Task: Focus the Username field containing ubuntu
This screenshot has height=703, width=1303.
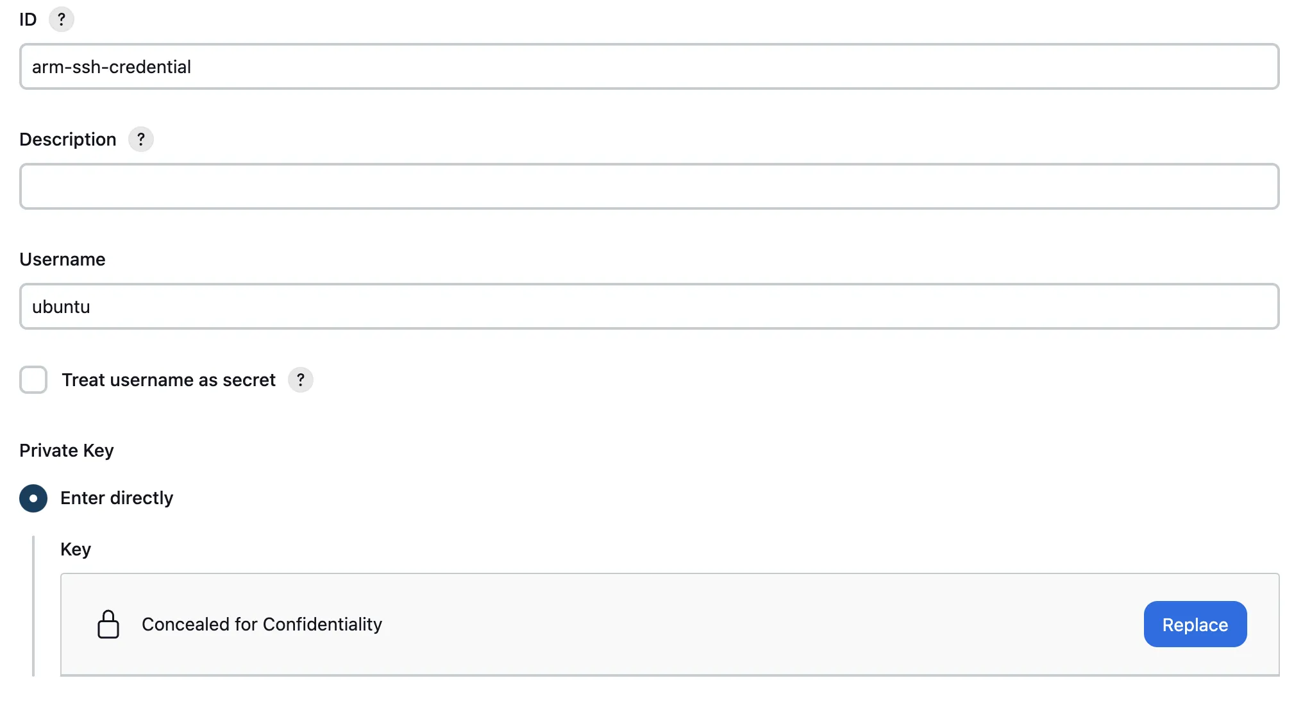Action: (x=649, y=307)
